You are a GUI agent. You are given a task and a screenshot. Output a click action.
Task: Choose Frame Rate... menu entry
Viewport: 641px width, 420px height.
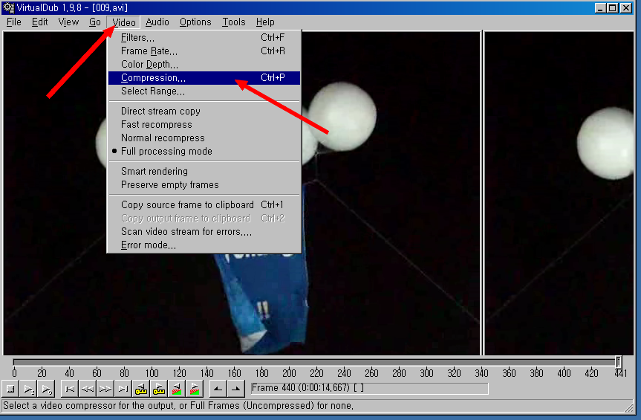coord(204,51)
